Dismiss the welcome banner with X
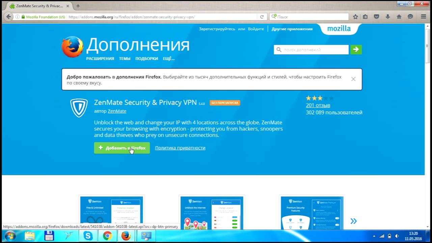432x243 pixels. click(x=353, y=79)
